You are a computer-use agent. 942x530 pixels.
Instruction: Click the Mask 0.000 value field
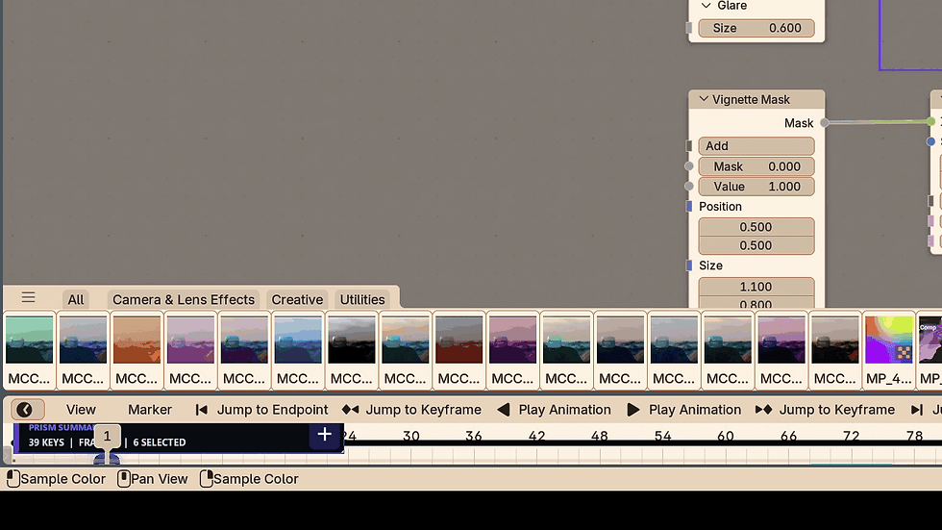click(756, 166)
